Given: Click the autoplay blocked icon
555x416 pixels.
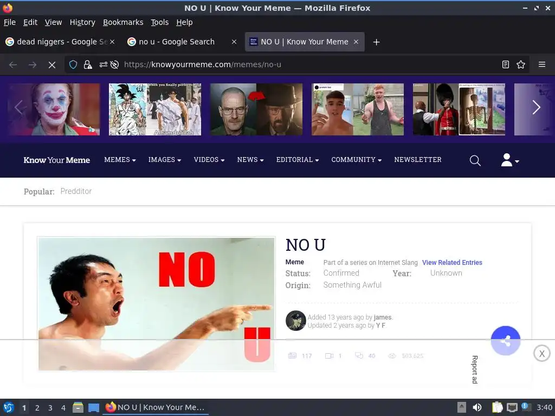Looking at the screenshot, I should tap(114, 64).
